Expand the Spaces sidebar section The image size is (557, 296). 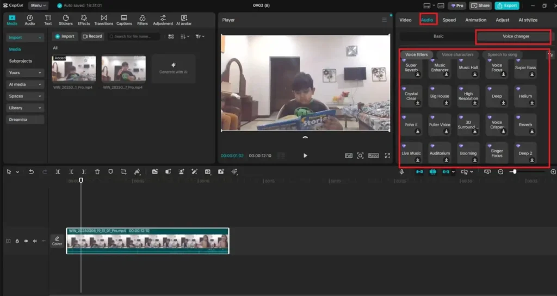(25, 96)
